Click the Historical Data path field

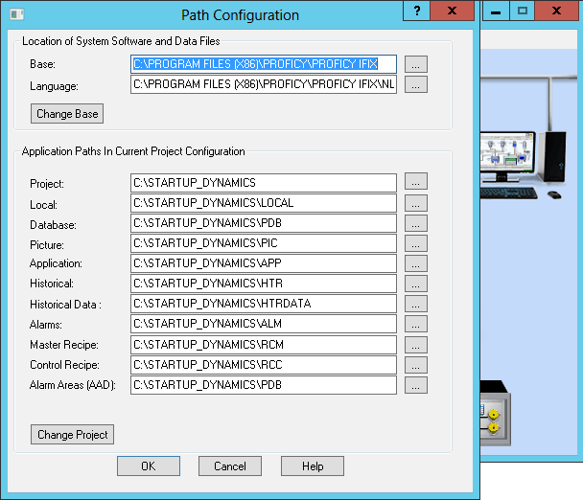264,304
